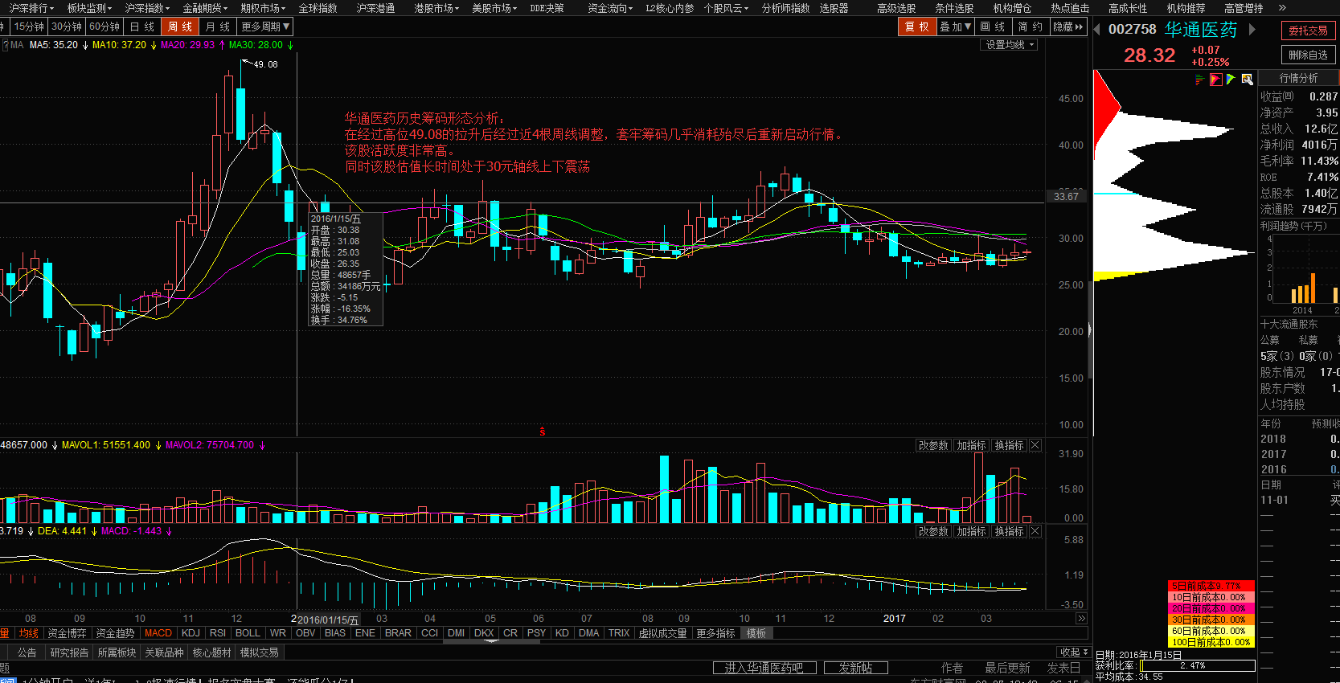1340x683 pixels.
Task: Click MA help question mark icon
Action: [5, 45]
